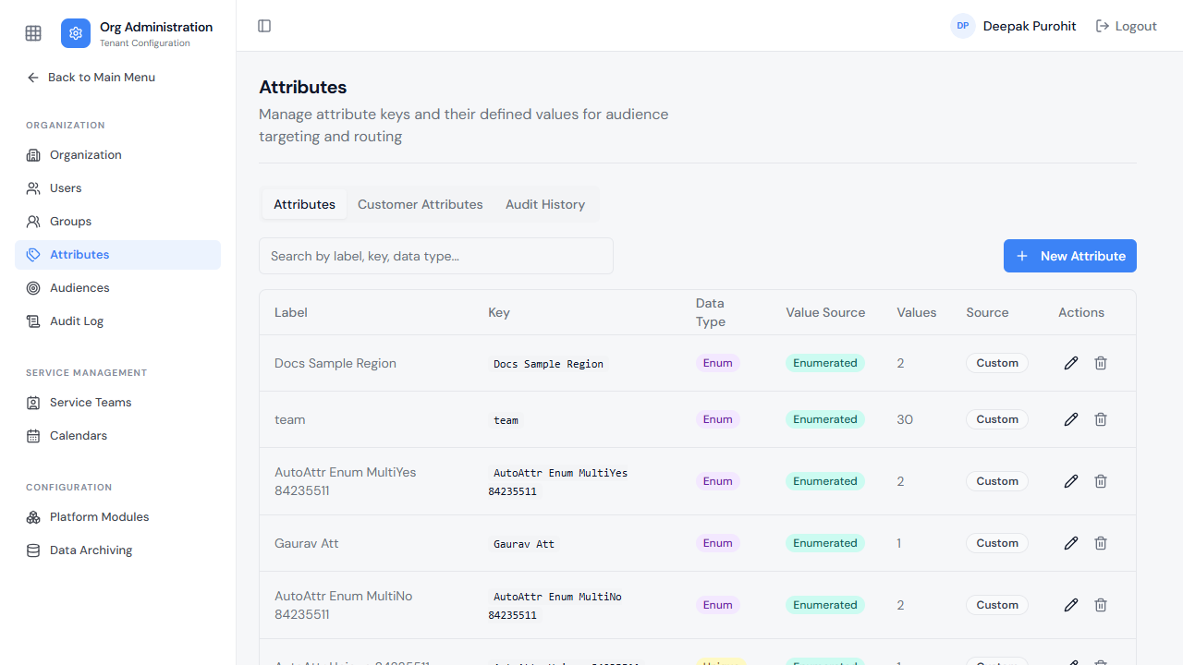Toggle the sidebar collapse icon
Screen dimensions: 1183x665
(x=264, y=26)
